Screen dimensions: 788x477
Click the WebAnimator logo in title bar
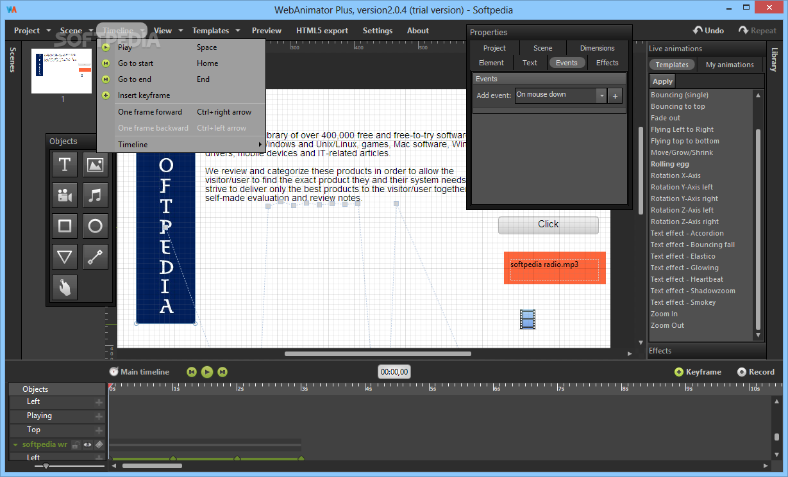[12, 10]
